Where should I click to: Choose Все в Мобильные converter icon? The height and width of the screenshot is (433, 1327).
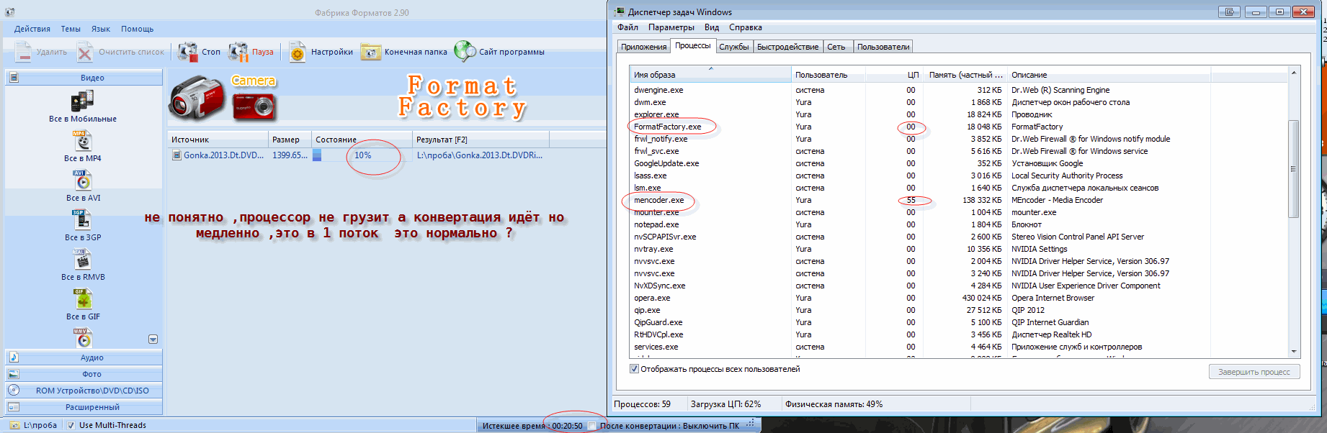(x=82, y=101)
